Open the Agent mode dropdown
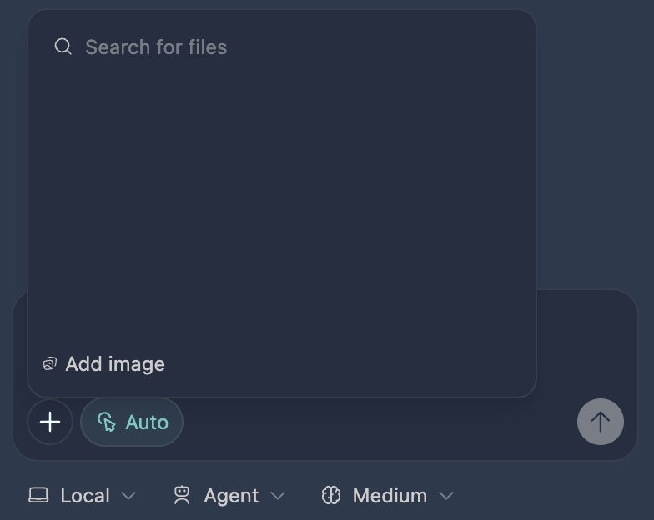Image resolution: width=654 pixels, height=520 pixels. [229, 495]
